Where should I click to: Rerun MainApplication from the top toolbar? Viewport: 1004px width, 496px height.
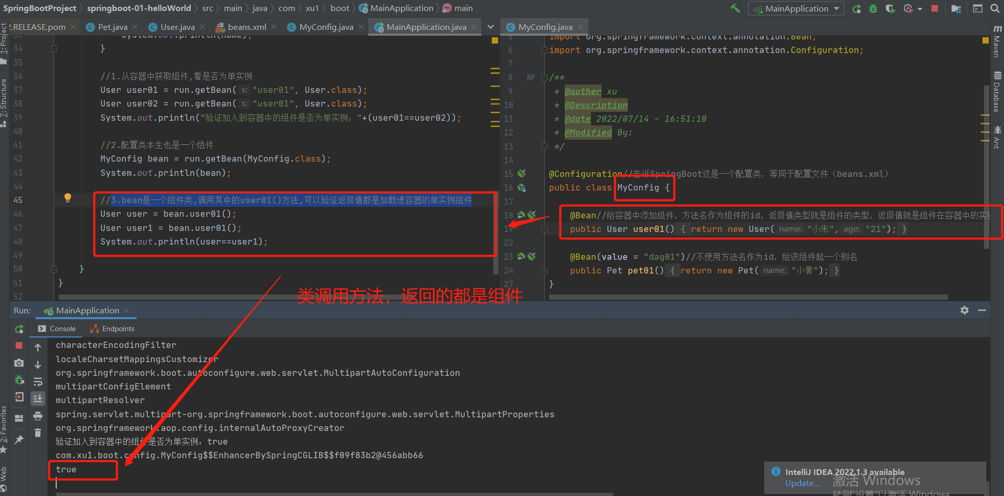pos(856,8)
